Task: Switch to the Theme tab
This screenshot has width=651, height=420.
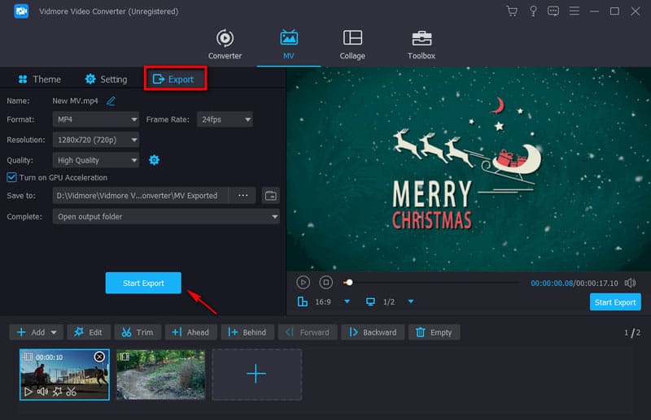Action: 39,80
